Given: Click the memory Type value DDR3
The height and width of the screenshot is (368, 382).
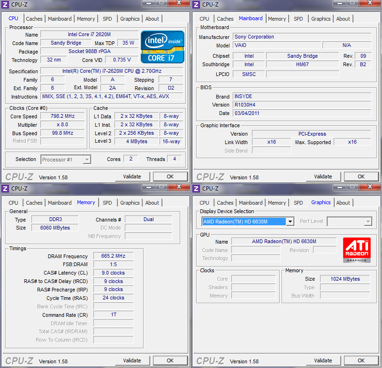Looking at the screenshot, I should pos(55,219).
